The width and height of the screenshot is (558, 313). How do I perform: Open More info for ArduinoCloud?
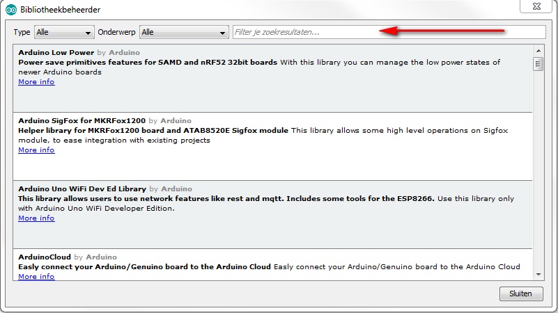pos(36,277)
